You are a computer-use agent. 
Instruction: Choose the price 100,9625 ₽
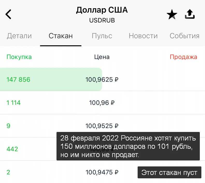(x=102, y=80)
